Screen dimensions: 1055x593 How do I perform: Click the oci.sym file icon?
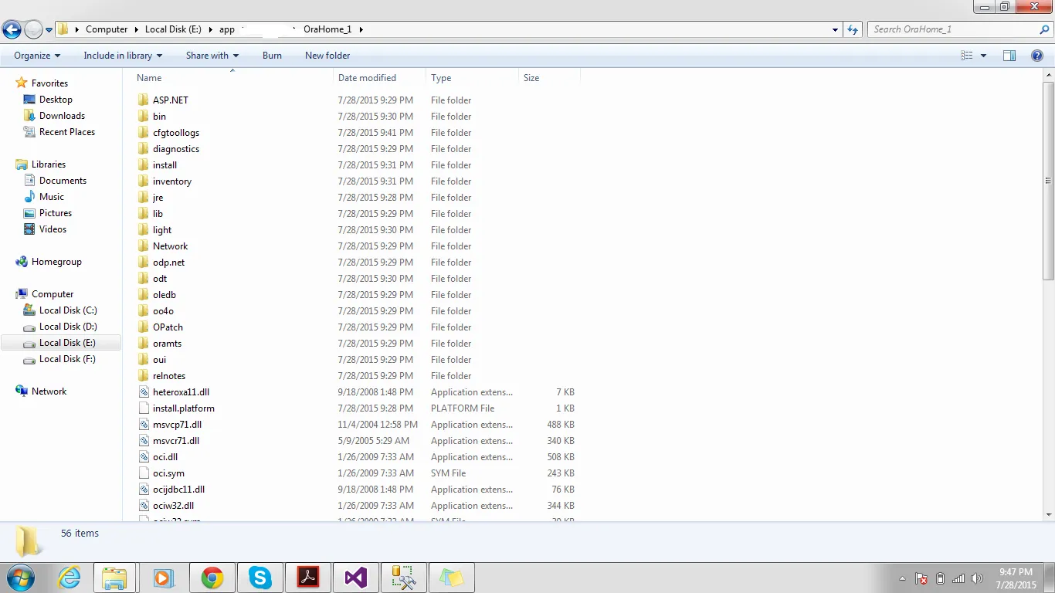(x=143, y=473)
